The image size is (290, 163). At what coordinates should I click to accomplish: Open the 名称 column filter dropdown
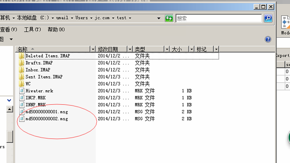[93, 49]
